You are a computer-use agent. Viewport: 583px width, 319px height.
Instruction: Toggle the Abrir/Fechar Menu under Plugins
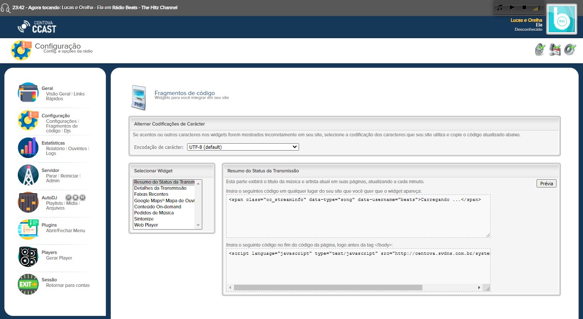coord(66,231)
